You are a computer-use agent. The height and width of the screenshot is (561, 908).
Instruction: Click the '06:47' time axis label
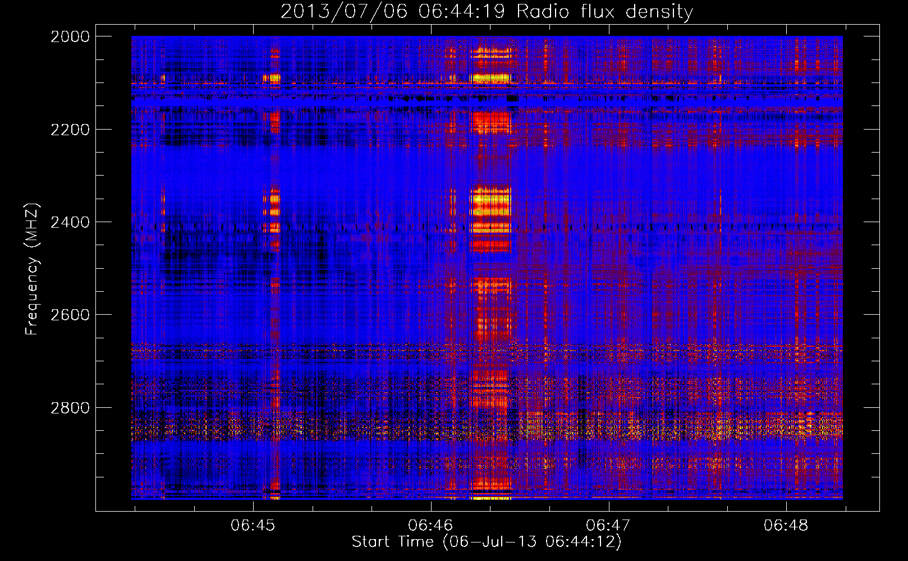point(608,525)
